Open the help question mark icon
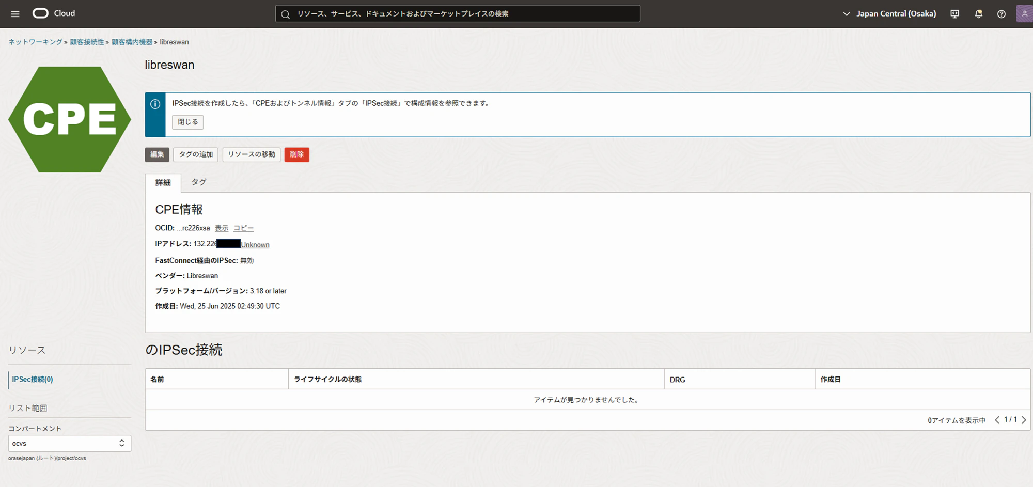Screen dimensions: 1033x487 coord(1001,14)
